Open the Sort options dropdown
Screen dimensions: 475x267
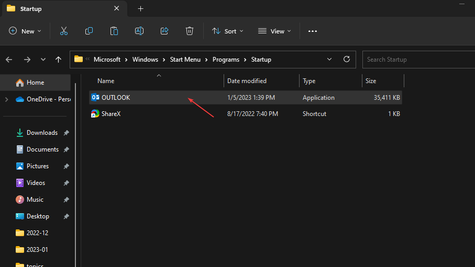(227, 31)
